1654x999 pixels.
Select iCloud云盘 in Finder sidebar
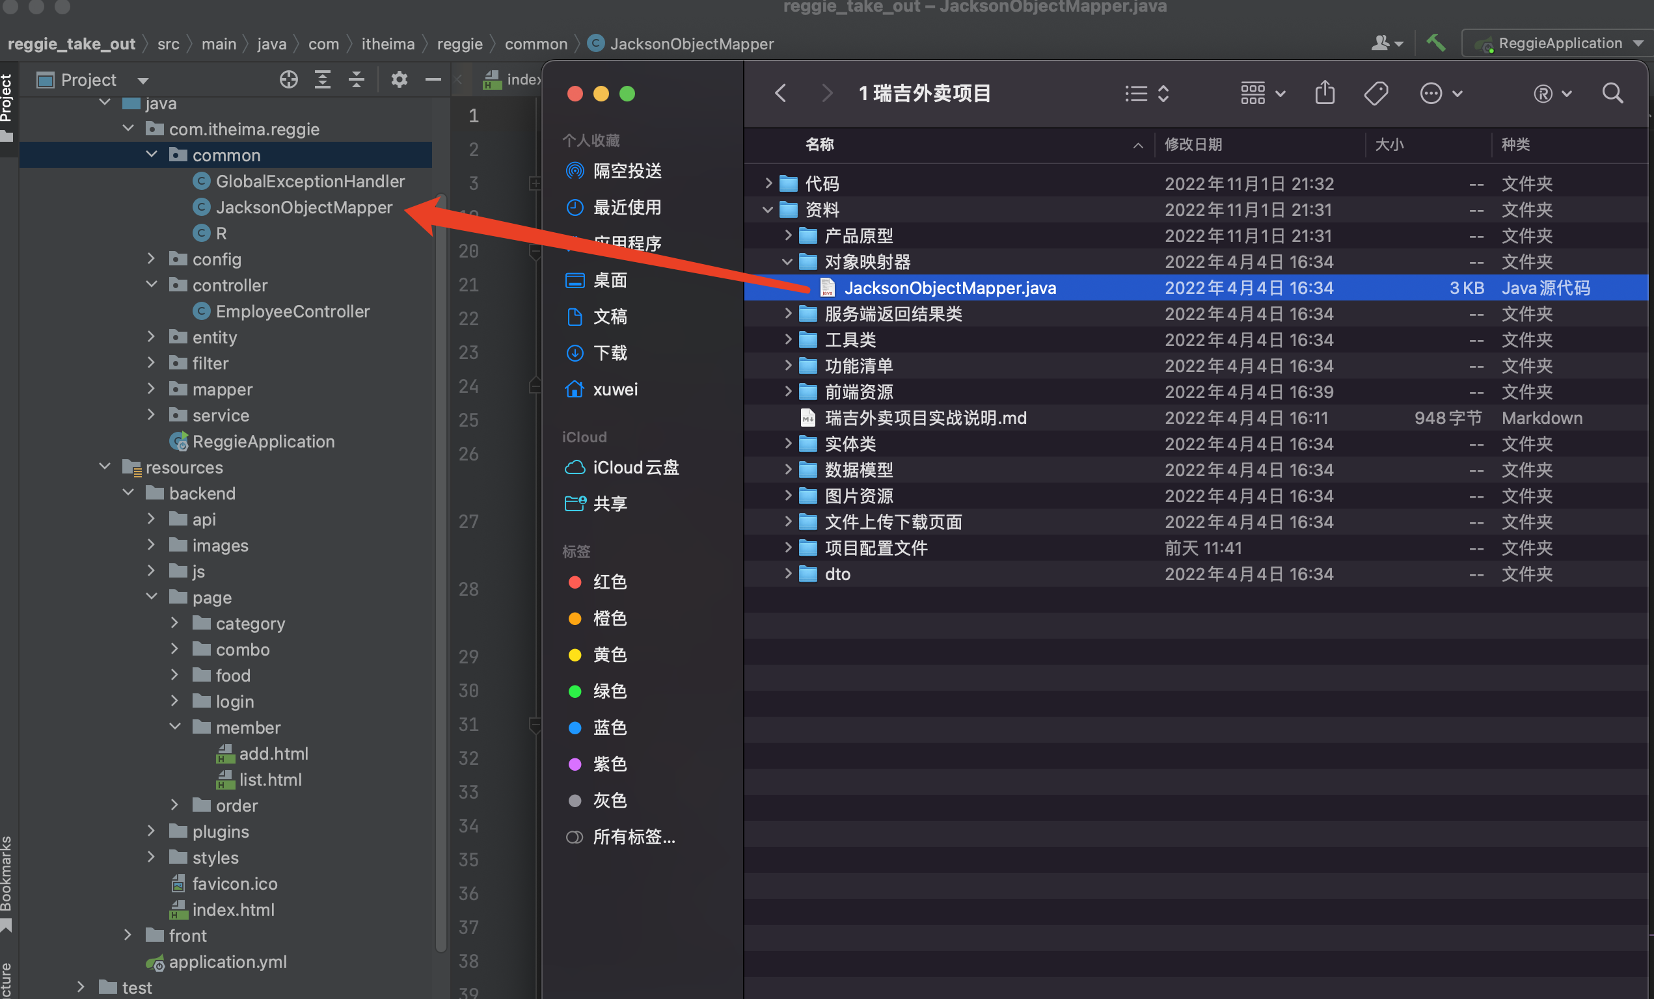(x=634, y=468)
